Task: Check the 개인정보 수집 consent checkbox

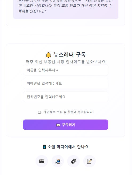Action: pyautogui.click(x=39, y=112)
